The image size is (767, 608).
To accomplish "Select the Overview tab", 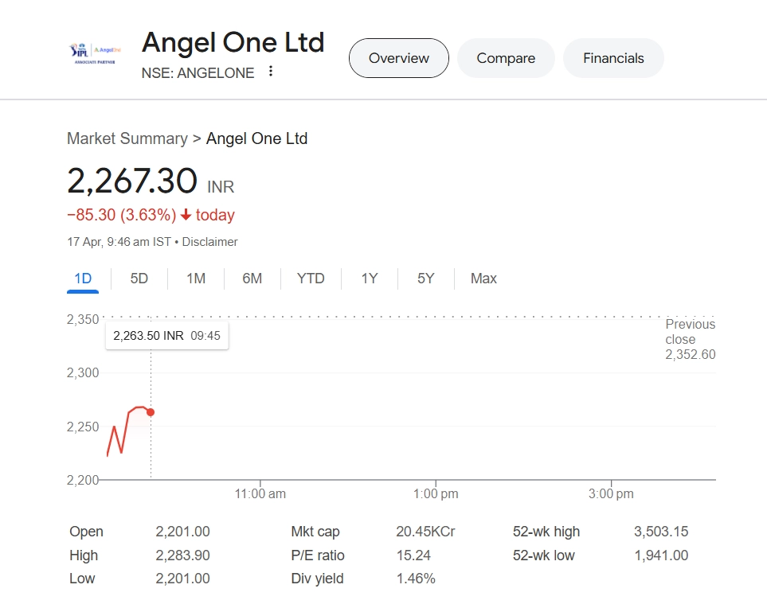I will click(399, 58).
